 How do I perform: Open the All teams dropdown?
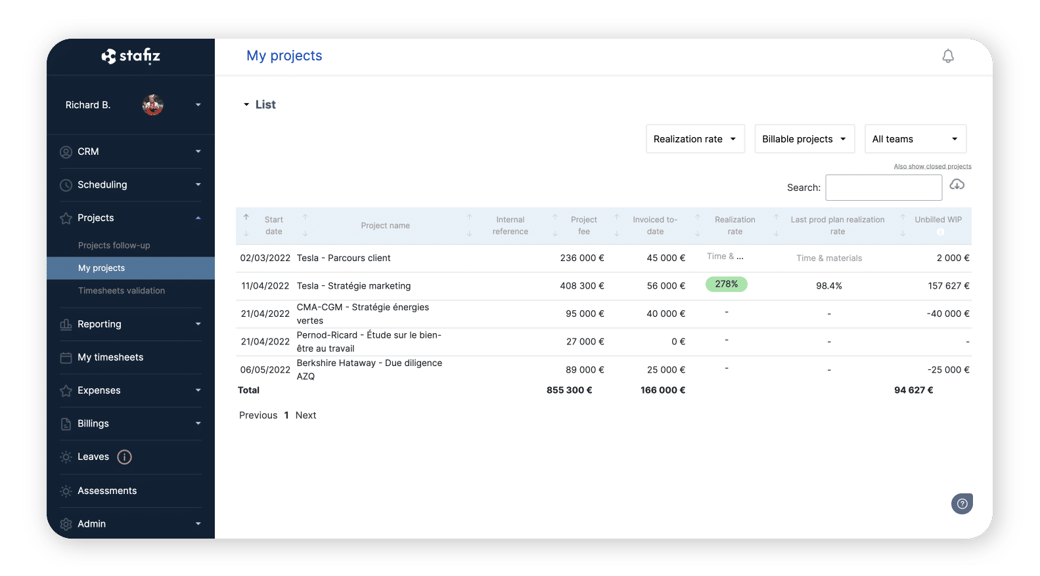pyautogui.click(x=915, y=139)
